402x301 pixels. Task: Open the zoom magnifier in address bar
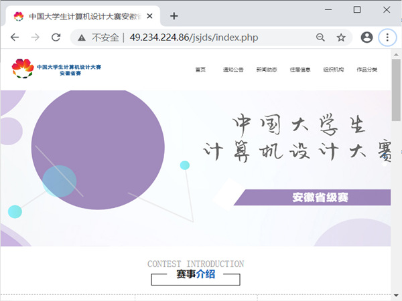[320, 37]
